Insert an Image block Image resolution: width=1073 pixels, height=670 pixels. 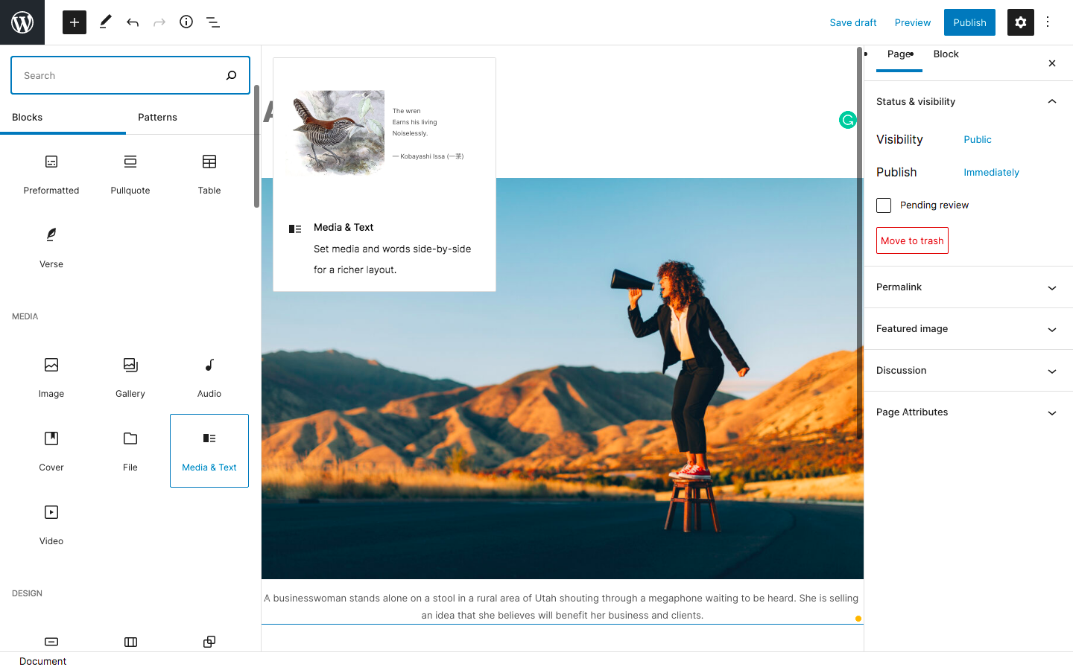pos(51,377)
